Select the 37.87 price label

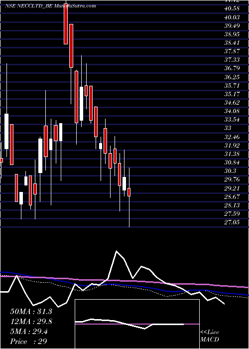click(233, 51)
